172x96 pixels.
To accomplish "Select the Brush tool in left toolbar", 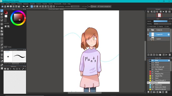I will (x=2, y=11).
